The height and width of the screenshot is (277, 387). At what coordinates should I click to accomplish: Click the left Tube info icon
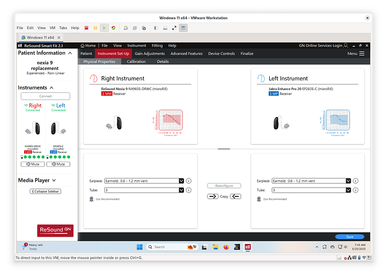[x=356, y=190]
